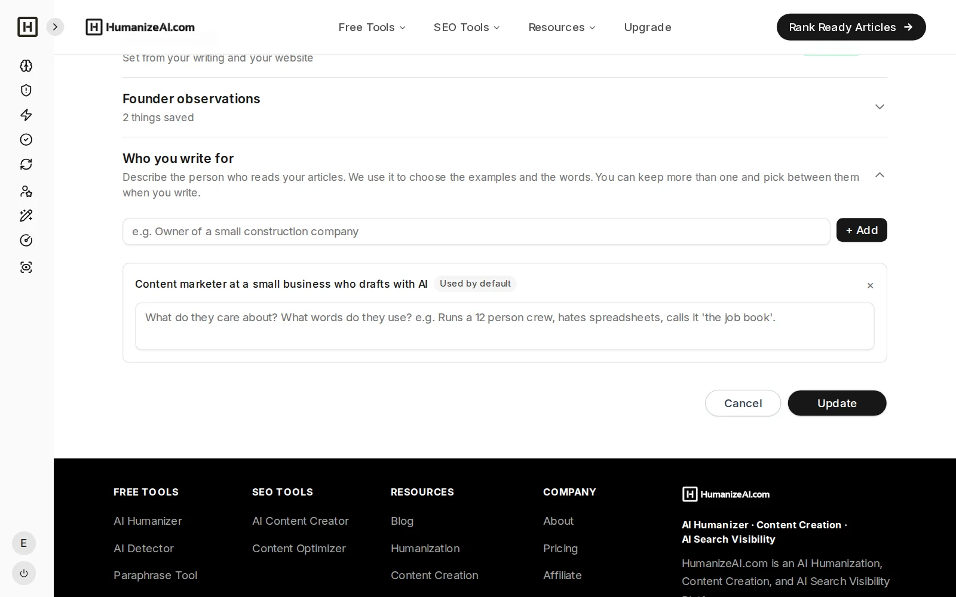Open the Blog footer link
The image size is (956, 597).
pyautogui.click(x=402, y=521)
